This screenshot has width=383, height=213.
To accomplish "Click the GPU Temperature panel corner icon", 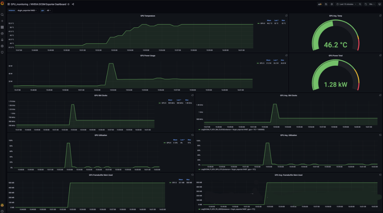I will point(286,16).
